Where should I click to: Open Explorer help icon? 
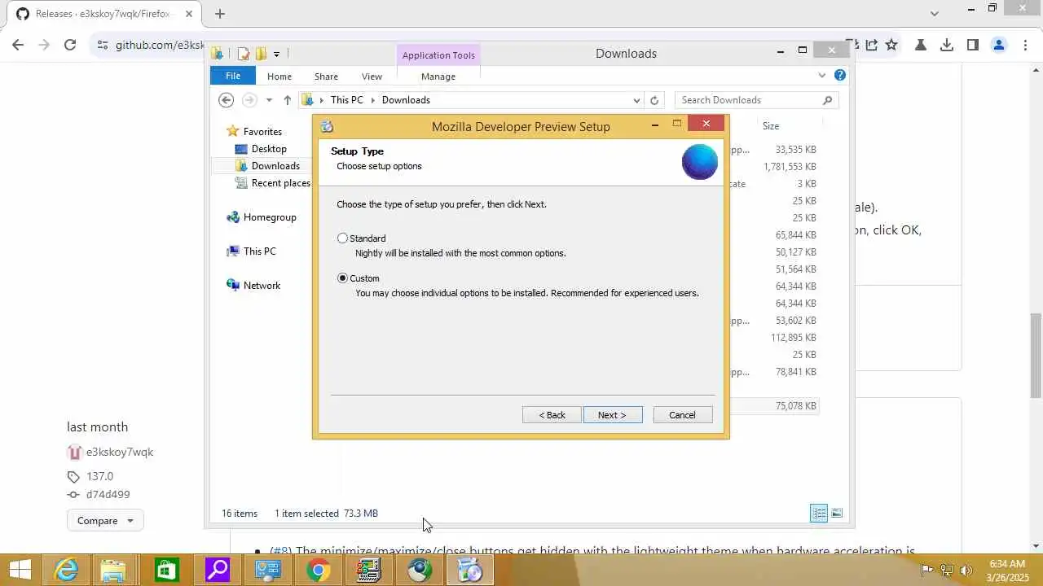pos(840,75)
